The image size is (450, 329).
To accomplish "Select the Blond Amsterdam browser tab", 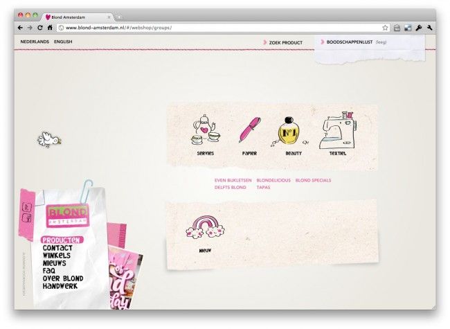I will (x=78, y=17).
